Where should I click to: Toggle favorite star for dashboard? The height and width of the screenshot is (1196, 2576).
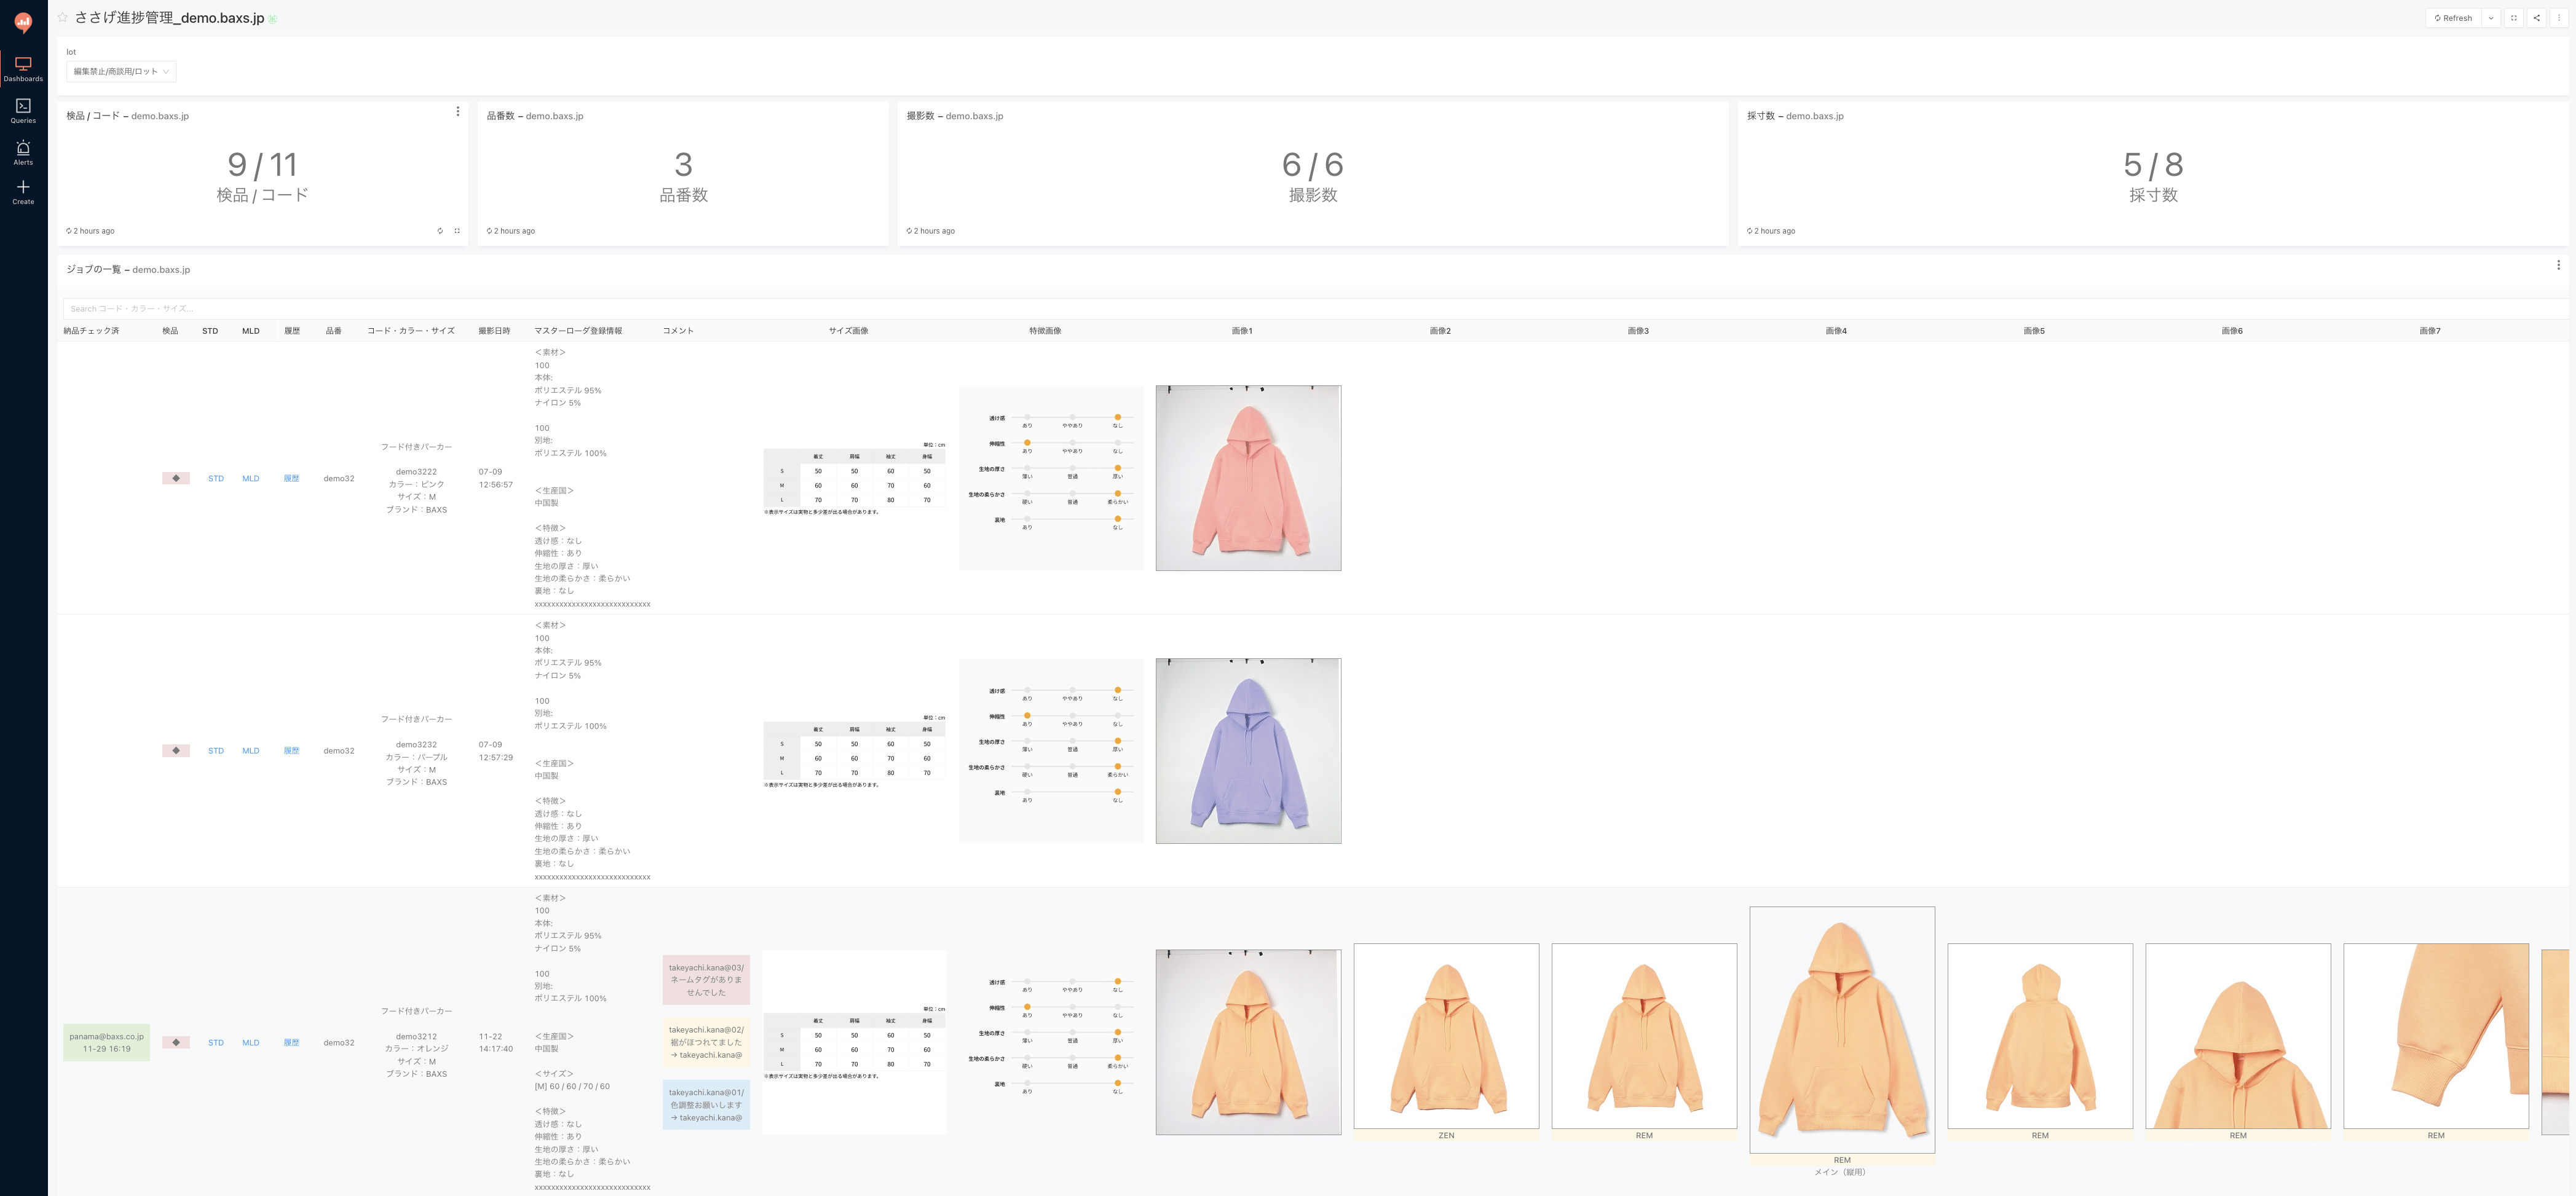63,18
